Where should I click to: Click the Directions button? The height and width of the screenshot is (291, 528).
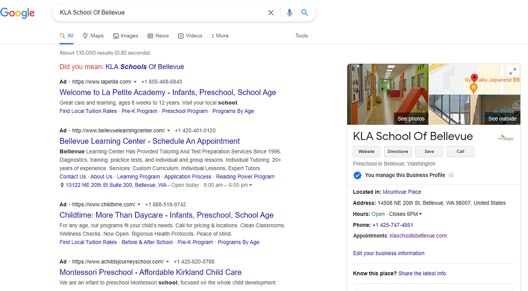point(398,152)
